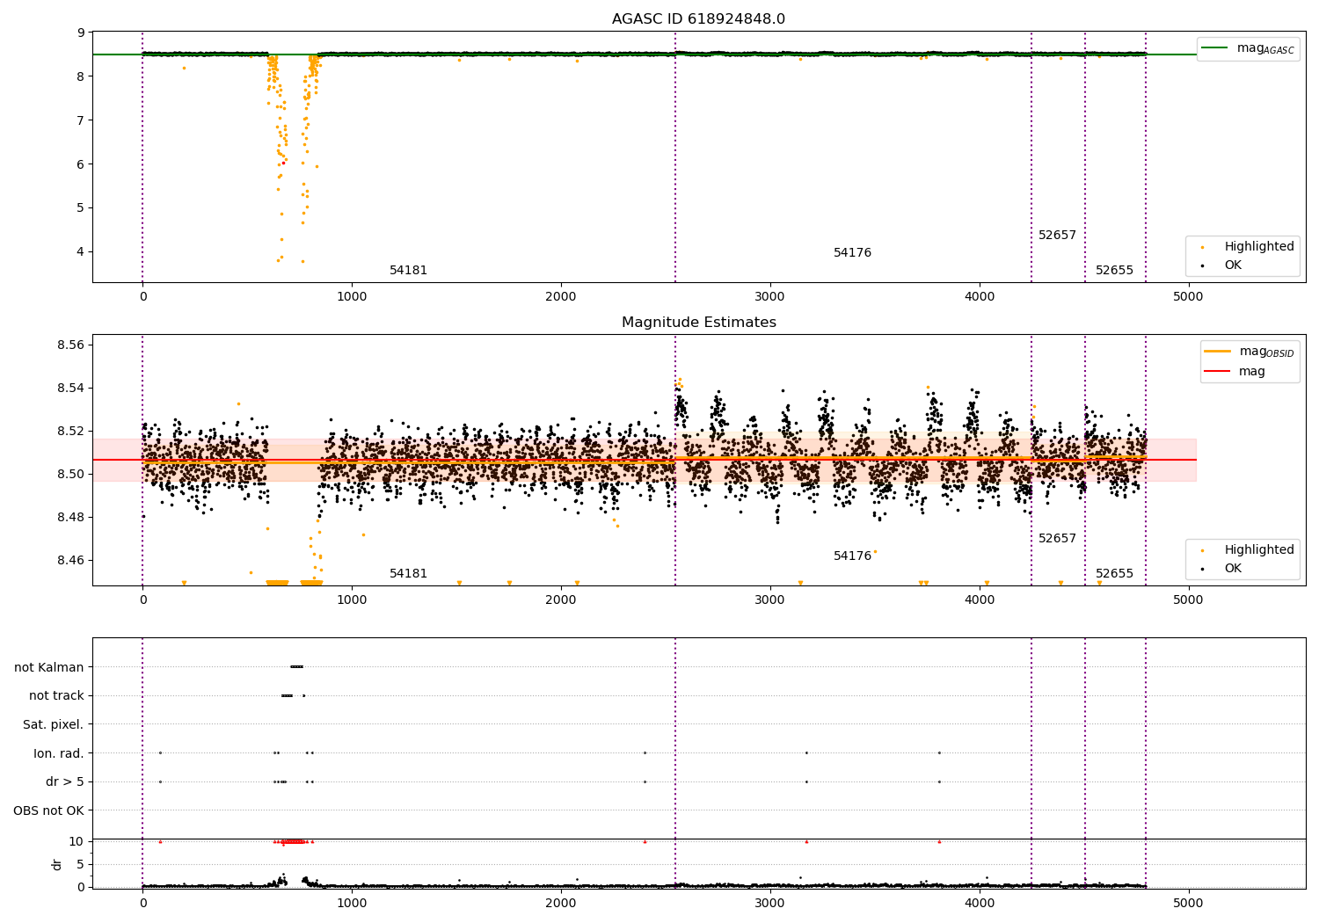
Task: Click the x-axis tick 1000 in the top plot
Action: pos(352,296)
